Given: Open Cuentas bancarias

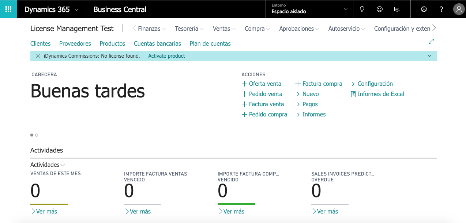Looking at the screenshot, I should (x=157, y=43).
